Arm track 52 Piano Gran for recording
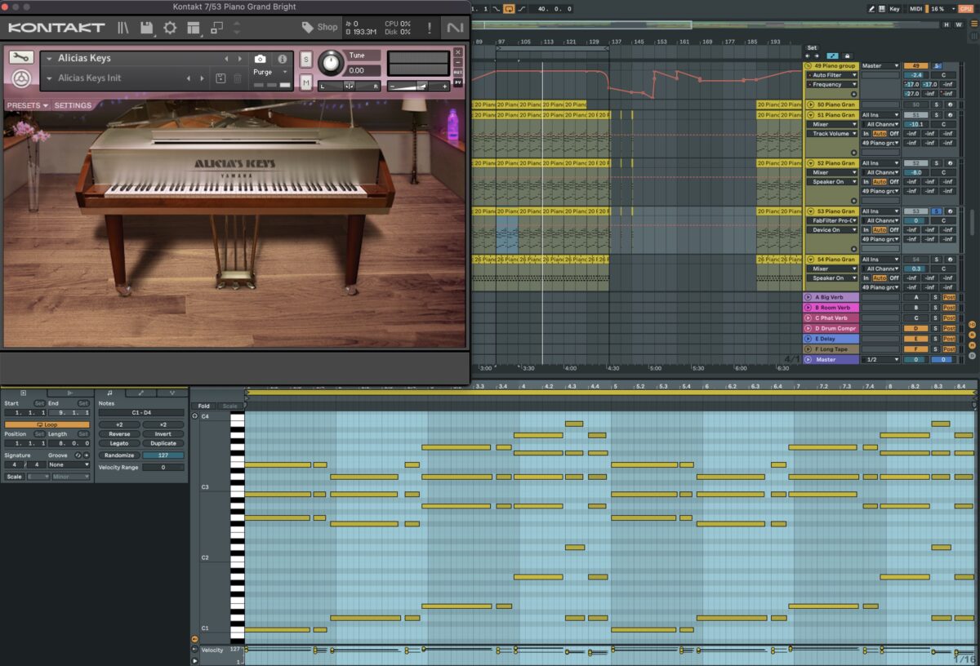The height and width of the screenshot is (666, 980). pyautogui.click(x=950, y=163)
